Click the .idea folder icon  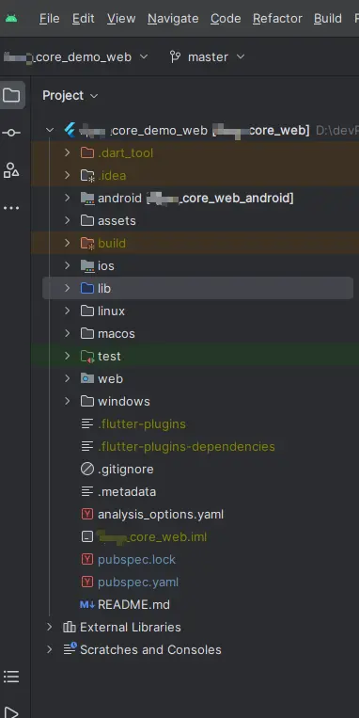[x=86, y=175]
